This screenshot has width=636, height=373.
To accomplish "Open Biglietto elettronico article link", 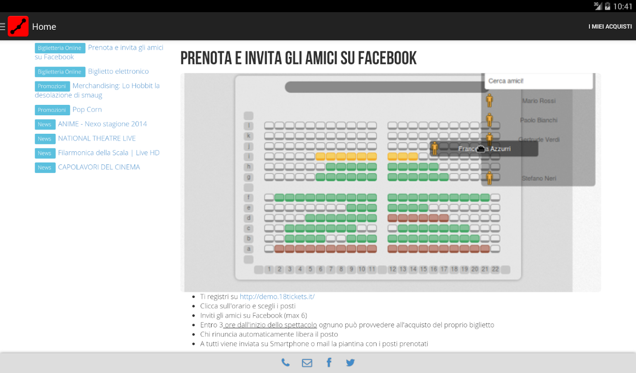I will point(118,71).
